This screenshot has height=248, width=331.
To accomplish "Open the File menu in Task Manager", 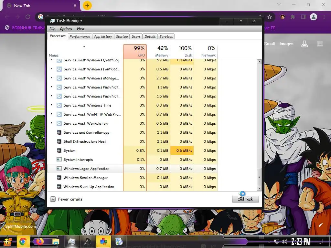I will pos(52,29).
